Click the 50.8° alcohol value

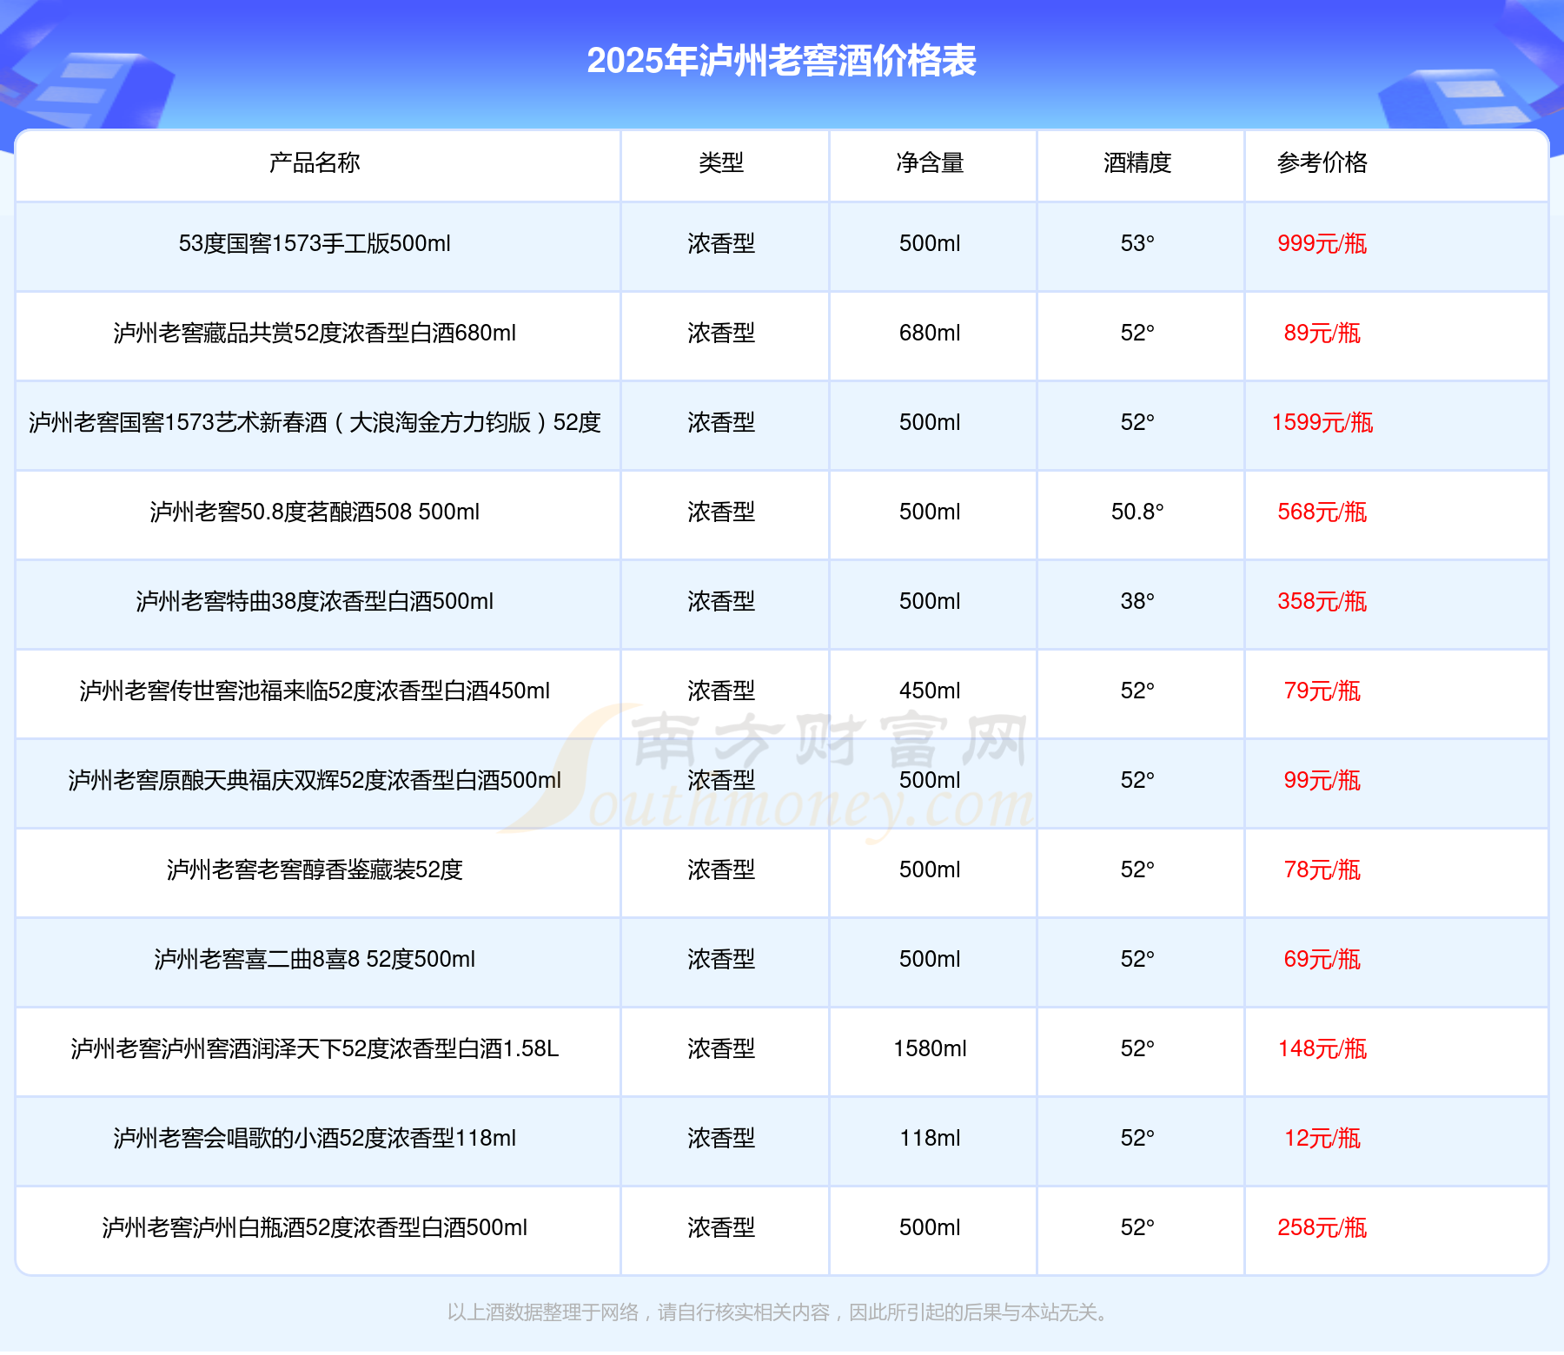[x=1137, y=512]
